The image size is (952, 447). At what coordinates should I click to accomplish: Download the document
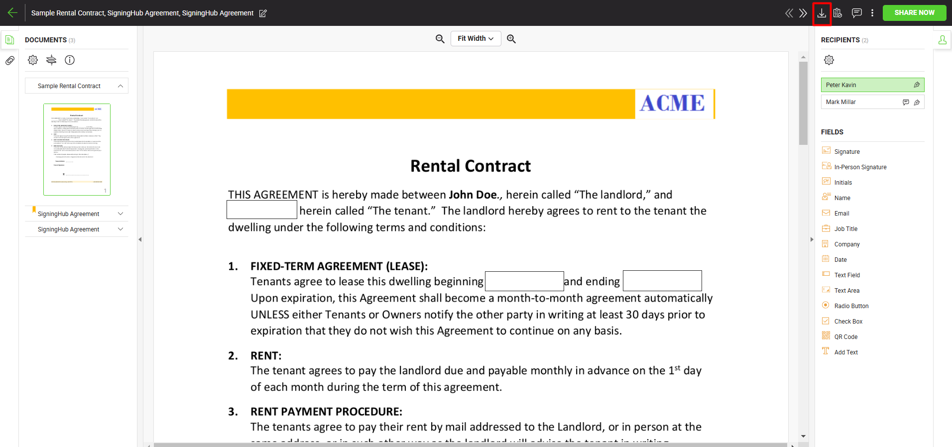(x=822, y=13)
